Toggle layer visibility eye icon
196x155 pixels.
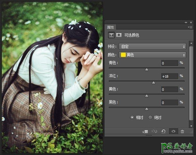point(173,132)
